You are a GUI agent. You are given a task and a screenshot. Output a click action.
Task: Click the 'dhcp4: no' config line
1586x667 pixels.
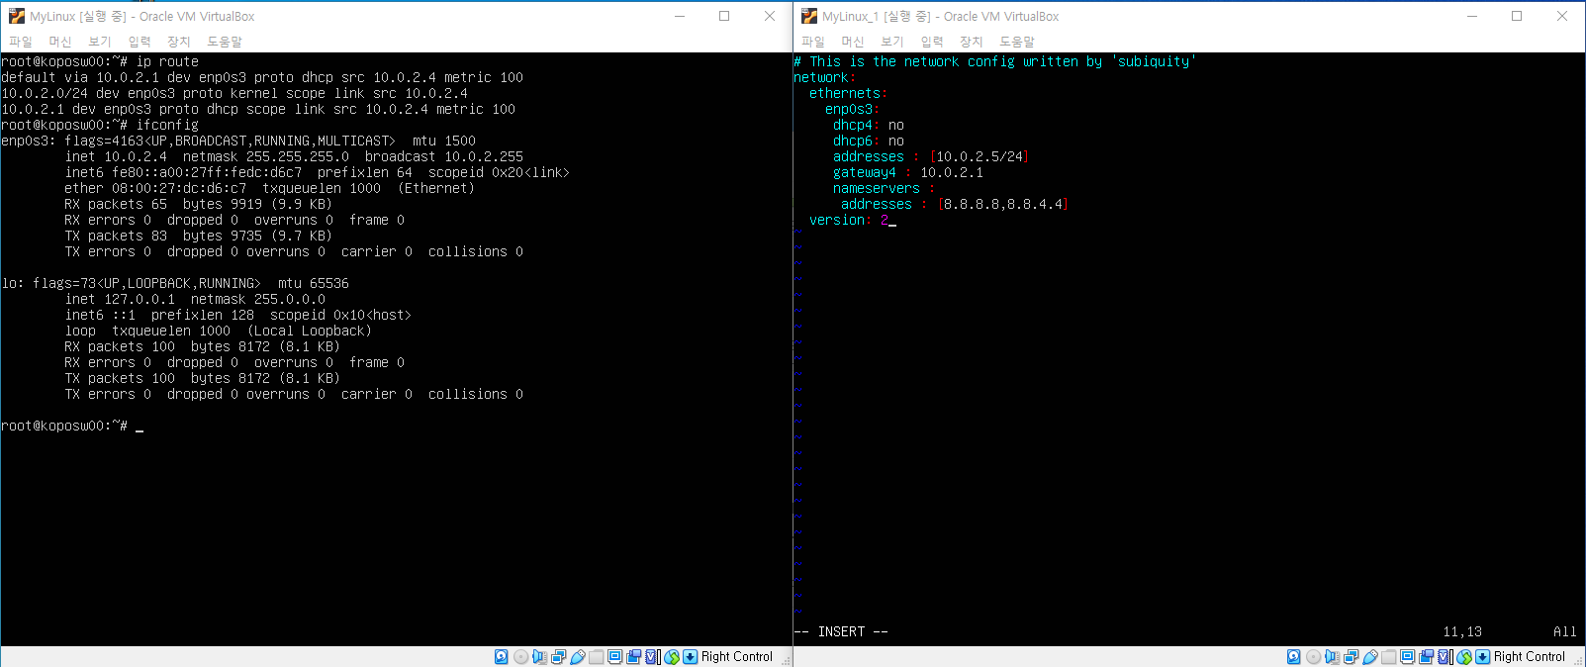click(869, 125)
